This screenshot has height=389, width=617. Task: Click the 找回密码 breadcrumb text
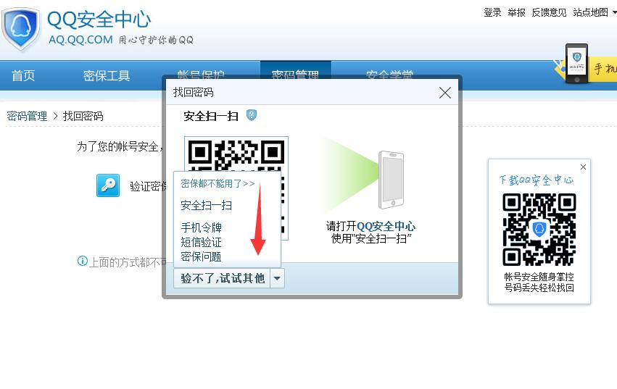83,116
